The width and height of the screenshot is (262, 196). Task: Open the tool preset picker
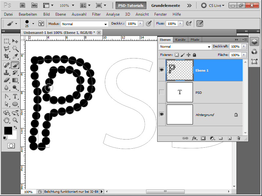pyautogui.click(x=16, y=24)
